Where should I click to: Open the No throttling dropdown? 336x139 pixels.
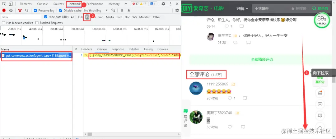point(96,11)
